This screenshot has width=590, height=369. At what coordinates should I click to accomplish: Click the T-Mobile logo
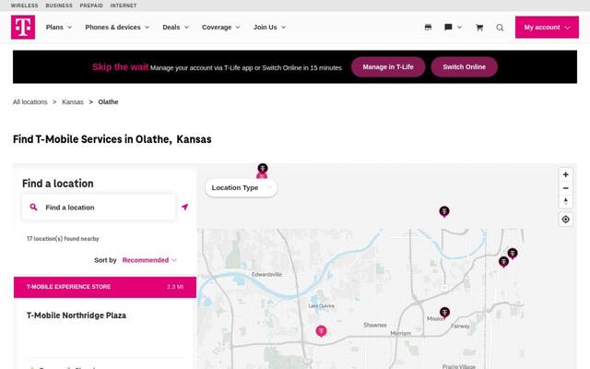click(23, 27)
